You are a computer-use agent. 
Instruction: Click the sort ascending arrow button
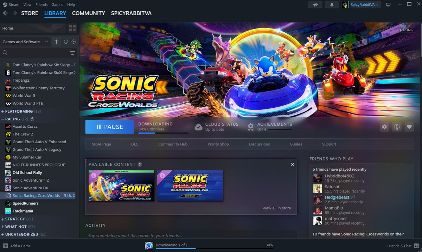click(x=56, y=42)
